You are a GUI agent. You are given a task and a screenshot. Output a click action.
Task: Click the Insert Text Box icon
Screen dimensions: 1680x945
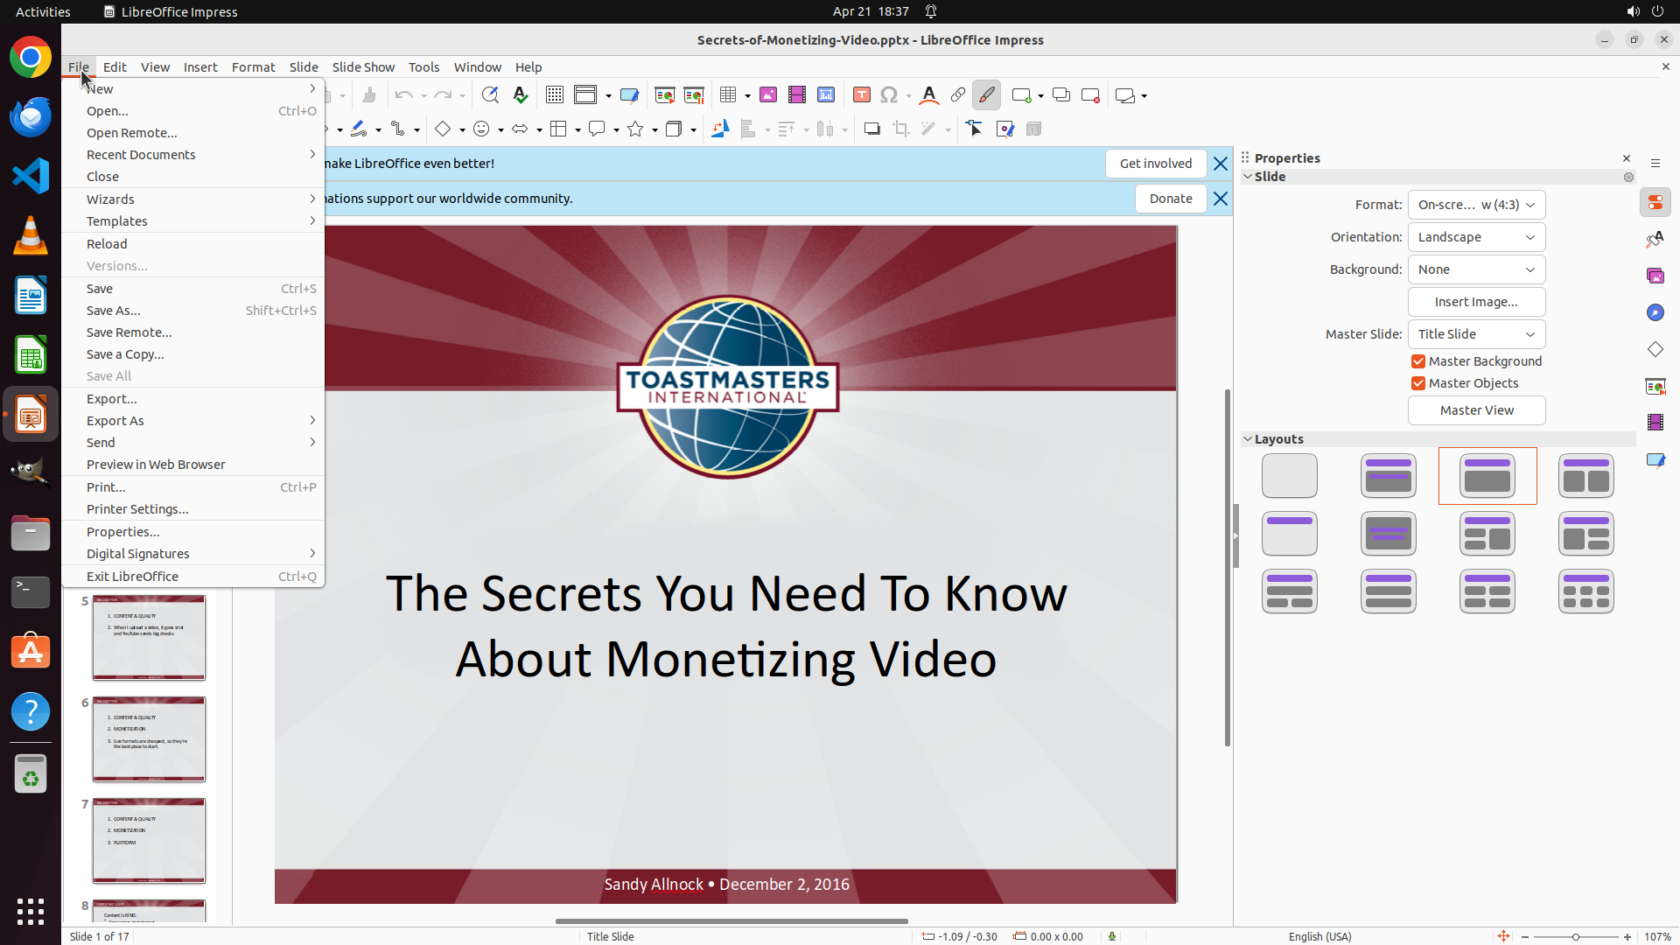(x=862, y=95)
